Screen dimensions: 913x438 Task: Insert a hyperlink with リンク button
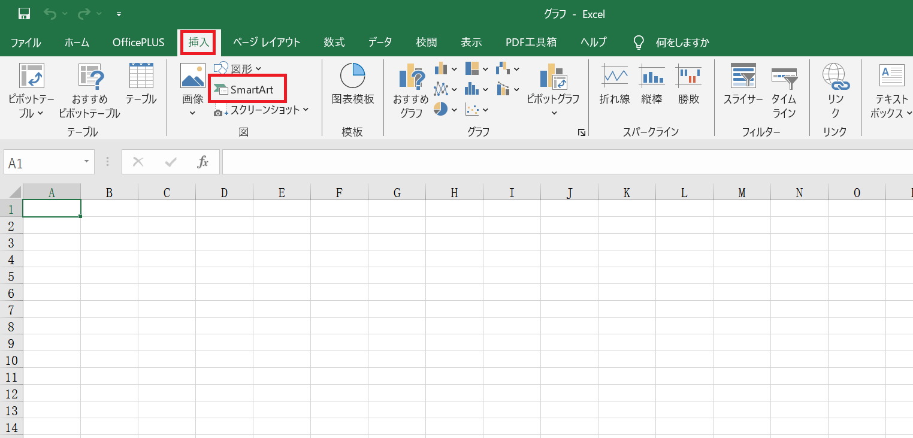(x=835, y=91)
